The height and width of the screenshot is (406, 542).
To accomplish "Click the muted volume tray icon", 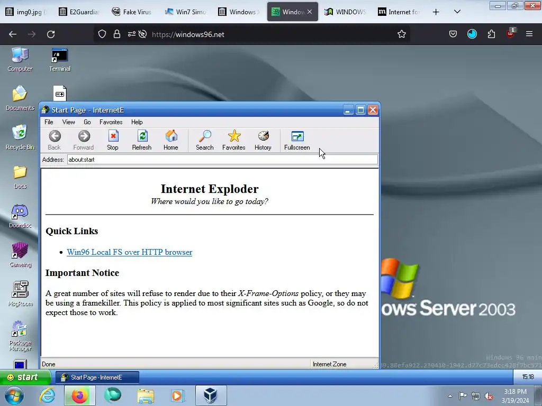I will coord(489,396).
